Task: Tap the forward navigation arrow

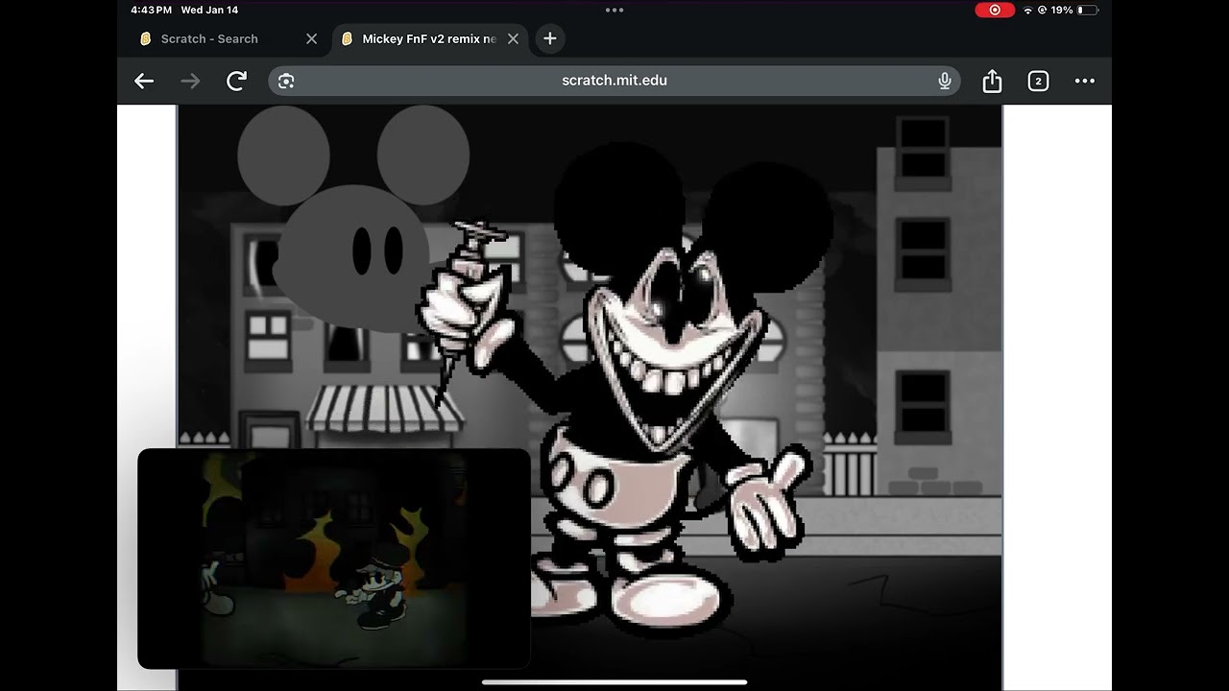Action: pyautogui.click(x=190, y=82)
